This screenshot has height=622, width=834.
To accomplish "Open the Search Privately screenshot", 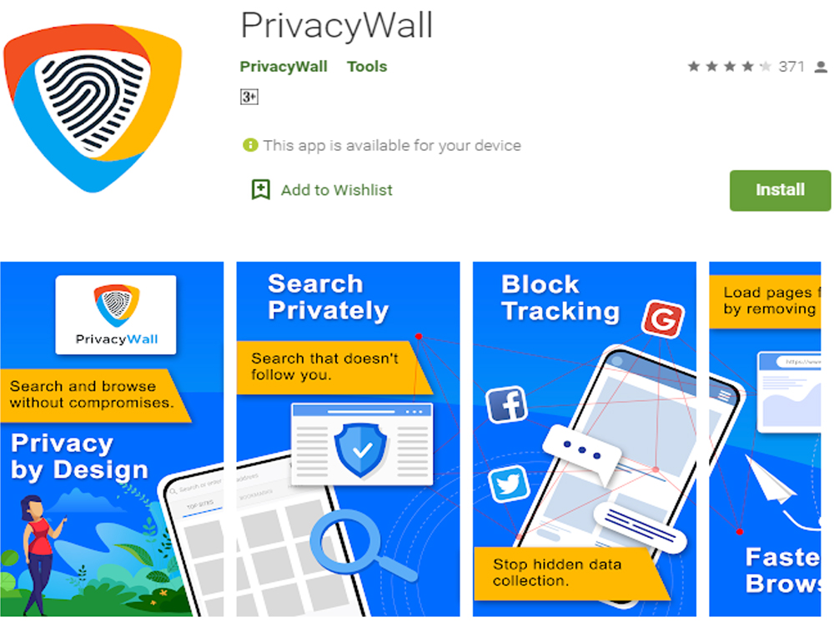I will [x=348, y=439].
